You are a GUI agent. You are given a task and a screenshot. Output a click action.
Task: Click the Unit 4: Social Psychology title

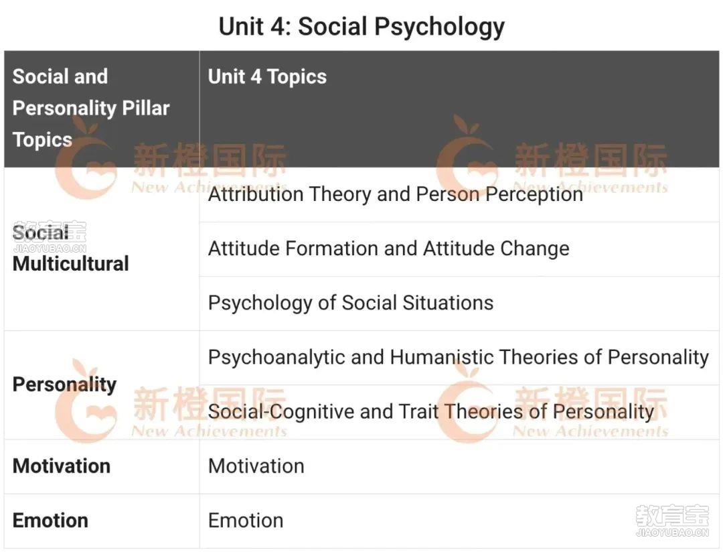[x=361, y=27]
